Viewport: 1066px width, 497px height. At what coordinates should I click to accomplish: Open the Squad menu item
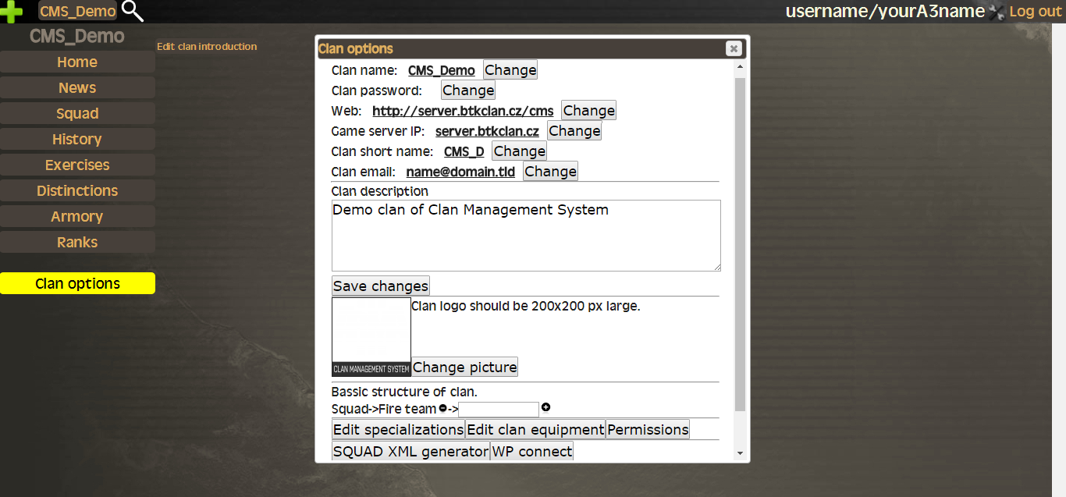pyautogui.click(x=77, y=114)
